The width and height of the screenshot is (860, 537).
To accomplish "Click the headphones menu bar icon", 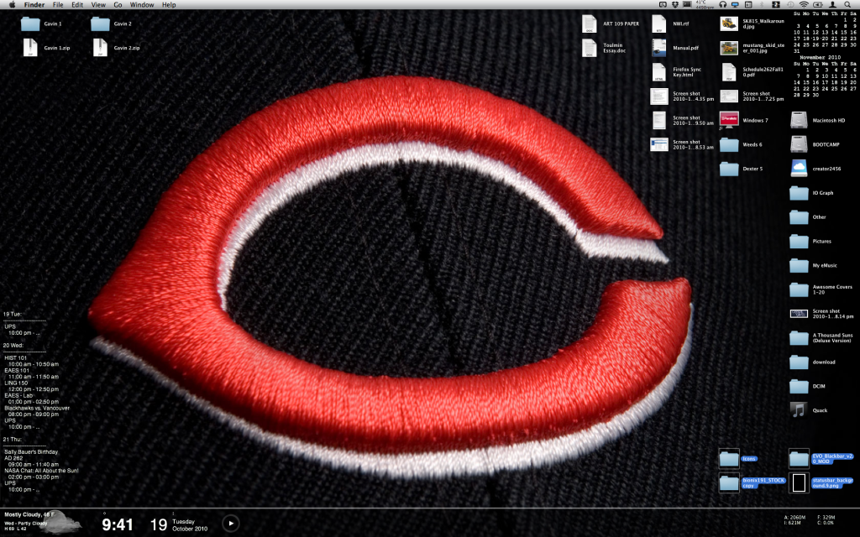I will click(722, 4).
